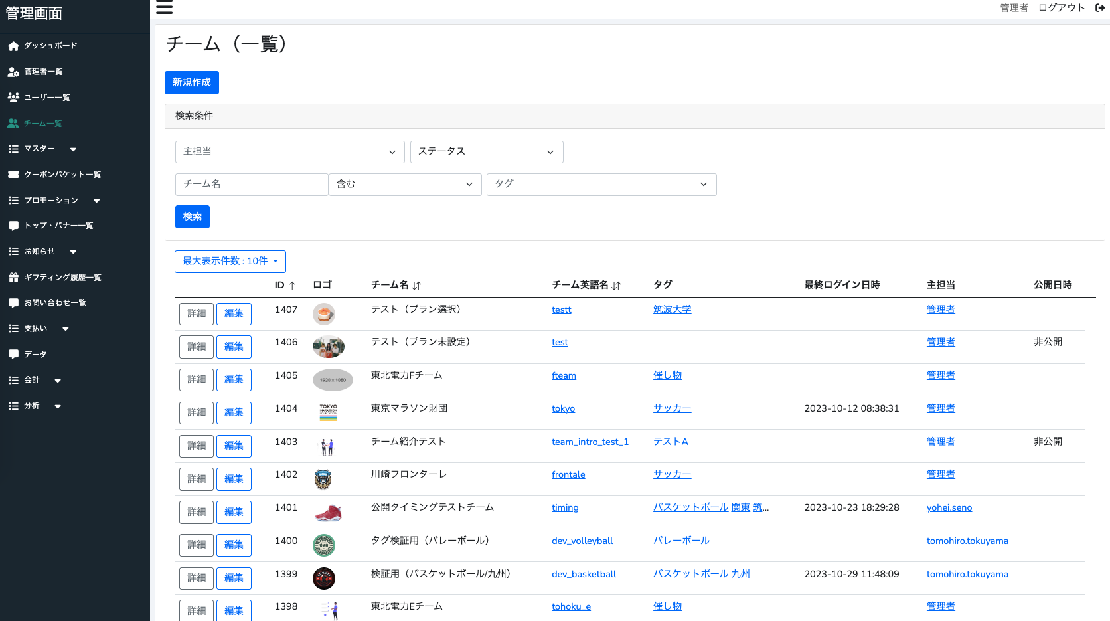The width and height of the screenshot is (1110, 621).
Task: Open the タグ dropdown filter
Action: [601, 185]
